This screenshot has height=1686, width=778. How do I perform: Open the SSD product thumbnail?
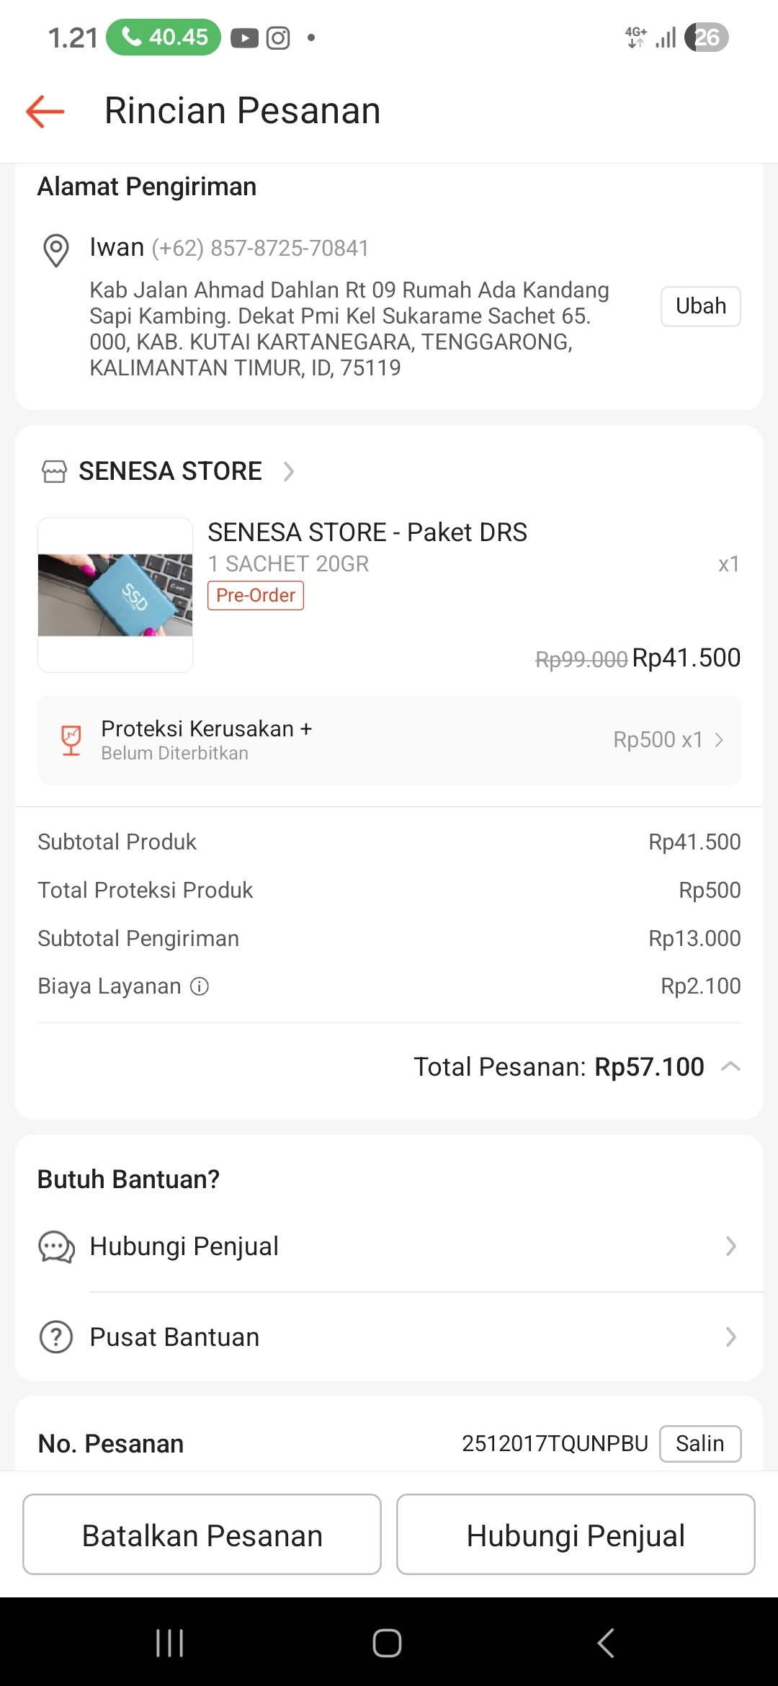[115, 595]
